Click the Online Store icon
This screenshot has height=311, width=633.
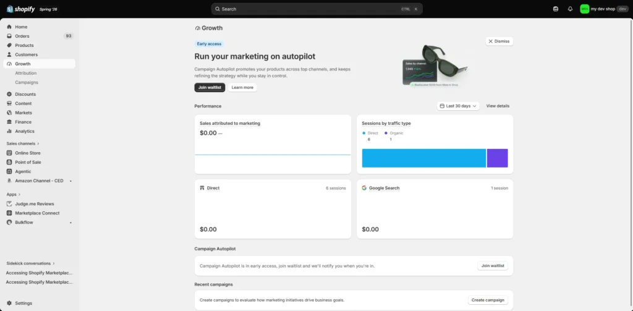pos(9,153)
